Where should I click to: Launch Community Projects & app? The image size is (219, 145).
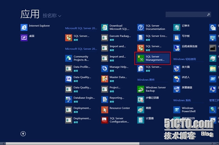point(77,58)
